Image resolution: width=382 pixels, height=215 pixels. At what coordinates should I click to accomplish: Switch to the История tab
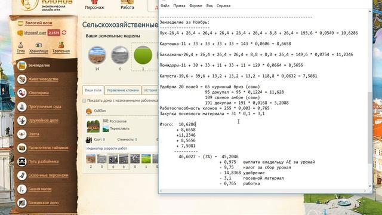tap(150, 90)
